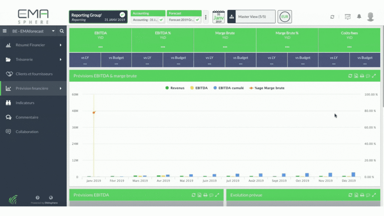The width and height of the screenshot is (384, 216).
Task: Select the Reporting Group' card
Action: coord(98,16)
